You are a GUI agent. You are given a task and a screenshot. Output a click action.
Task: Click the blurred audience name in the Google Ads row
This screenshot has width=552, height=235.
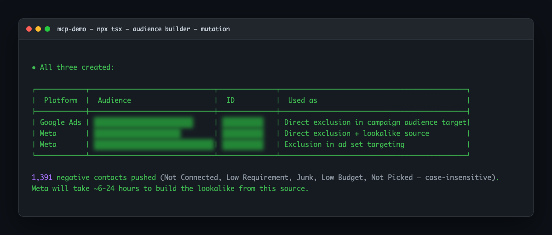144,122
